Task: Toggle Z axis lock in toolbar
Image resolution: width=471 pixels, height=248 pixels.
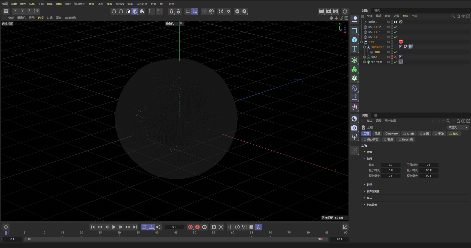Action: click(29, 11)
